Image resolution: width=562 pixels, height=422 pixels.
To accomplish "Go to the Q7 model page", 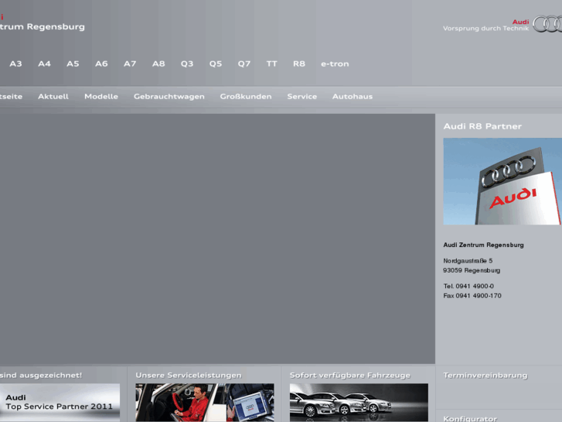I will 244,64.
